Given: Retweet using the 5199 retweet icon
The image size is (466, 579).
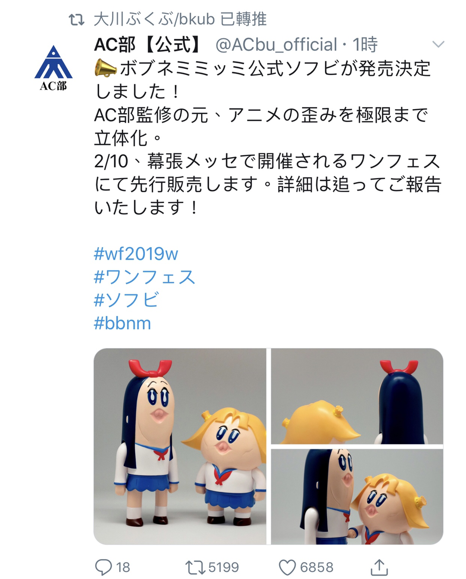Looking at the screenshot, I should click(195, 567).
